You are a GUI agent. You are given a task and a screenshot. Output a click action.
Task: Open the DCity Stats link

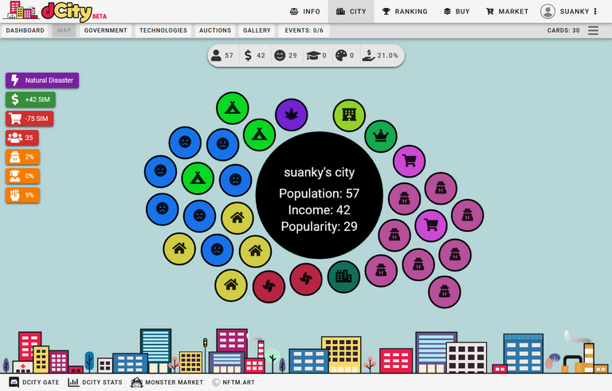coord(96,382)
